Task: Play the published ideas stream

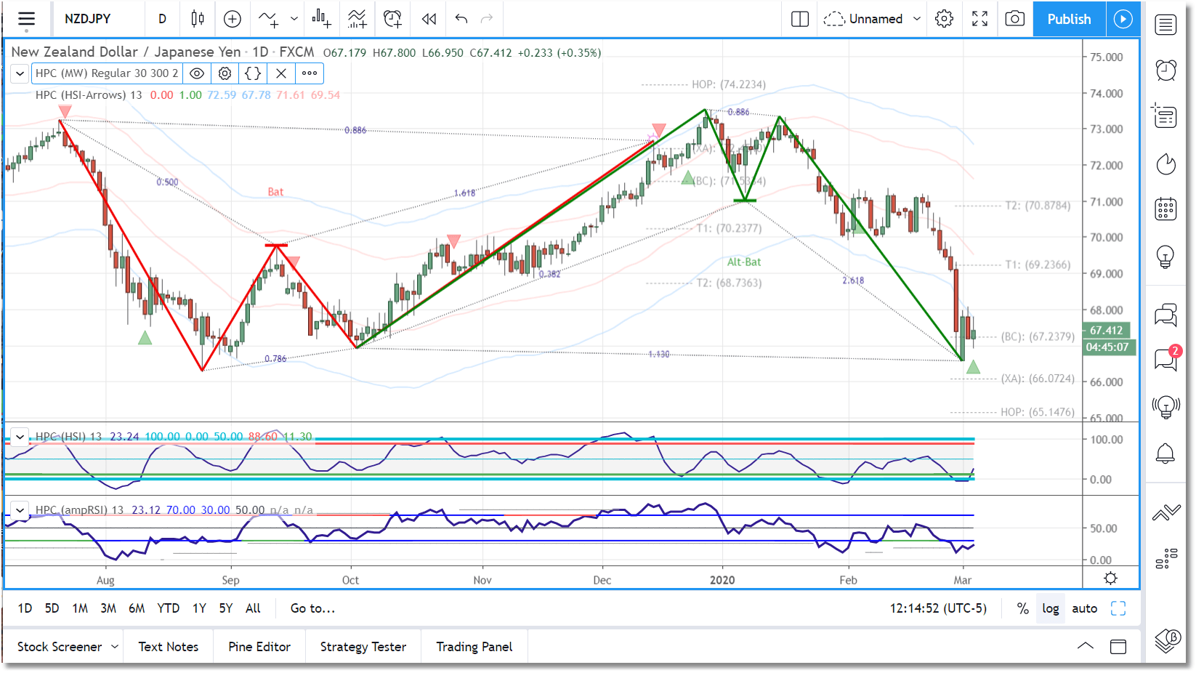Action: click(1123, 19)
